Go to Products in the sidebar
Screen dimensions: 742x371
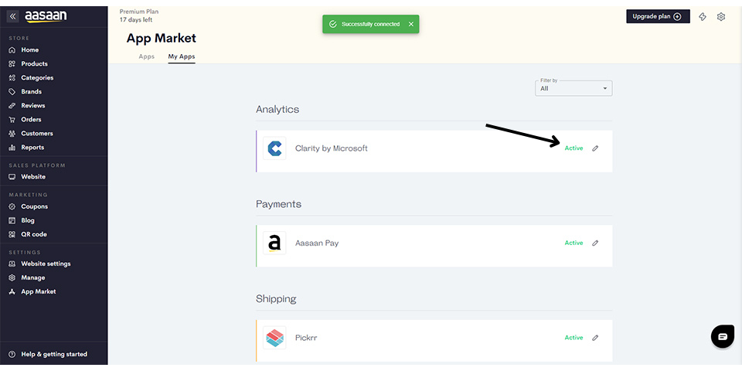coord(34,63)
